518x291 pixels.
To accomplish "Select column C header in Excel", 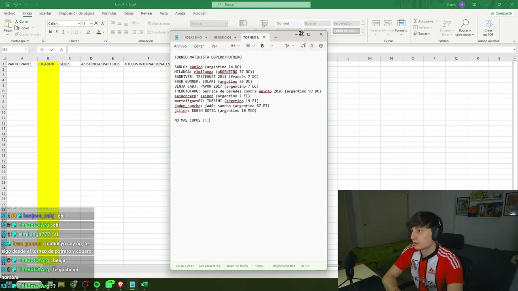I will pos(70,58).
